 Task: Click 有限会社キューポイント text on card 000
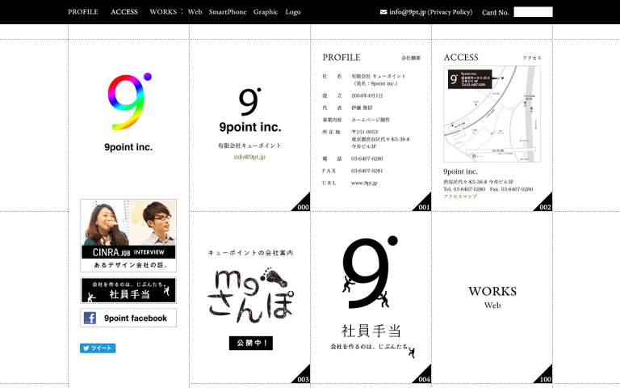pyautogui.click(x=249, y=145)
